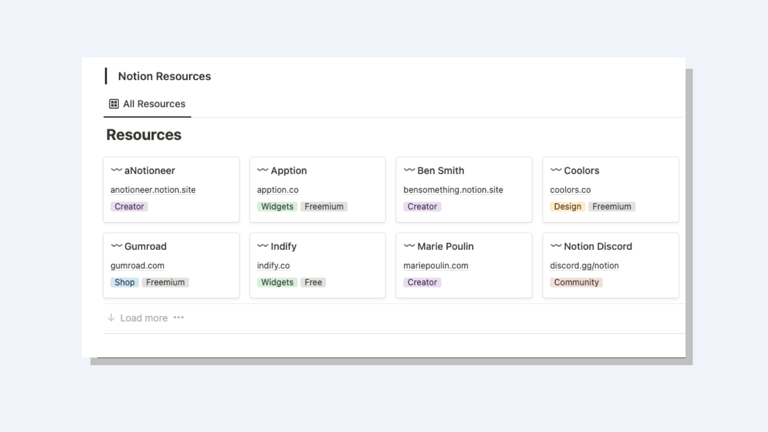This screenshot has height=432, width=768.
Task: Click the Freemium tag on Coolors card
Action: pos(612,207)
